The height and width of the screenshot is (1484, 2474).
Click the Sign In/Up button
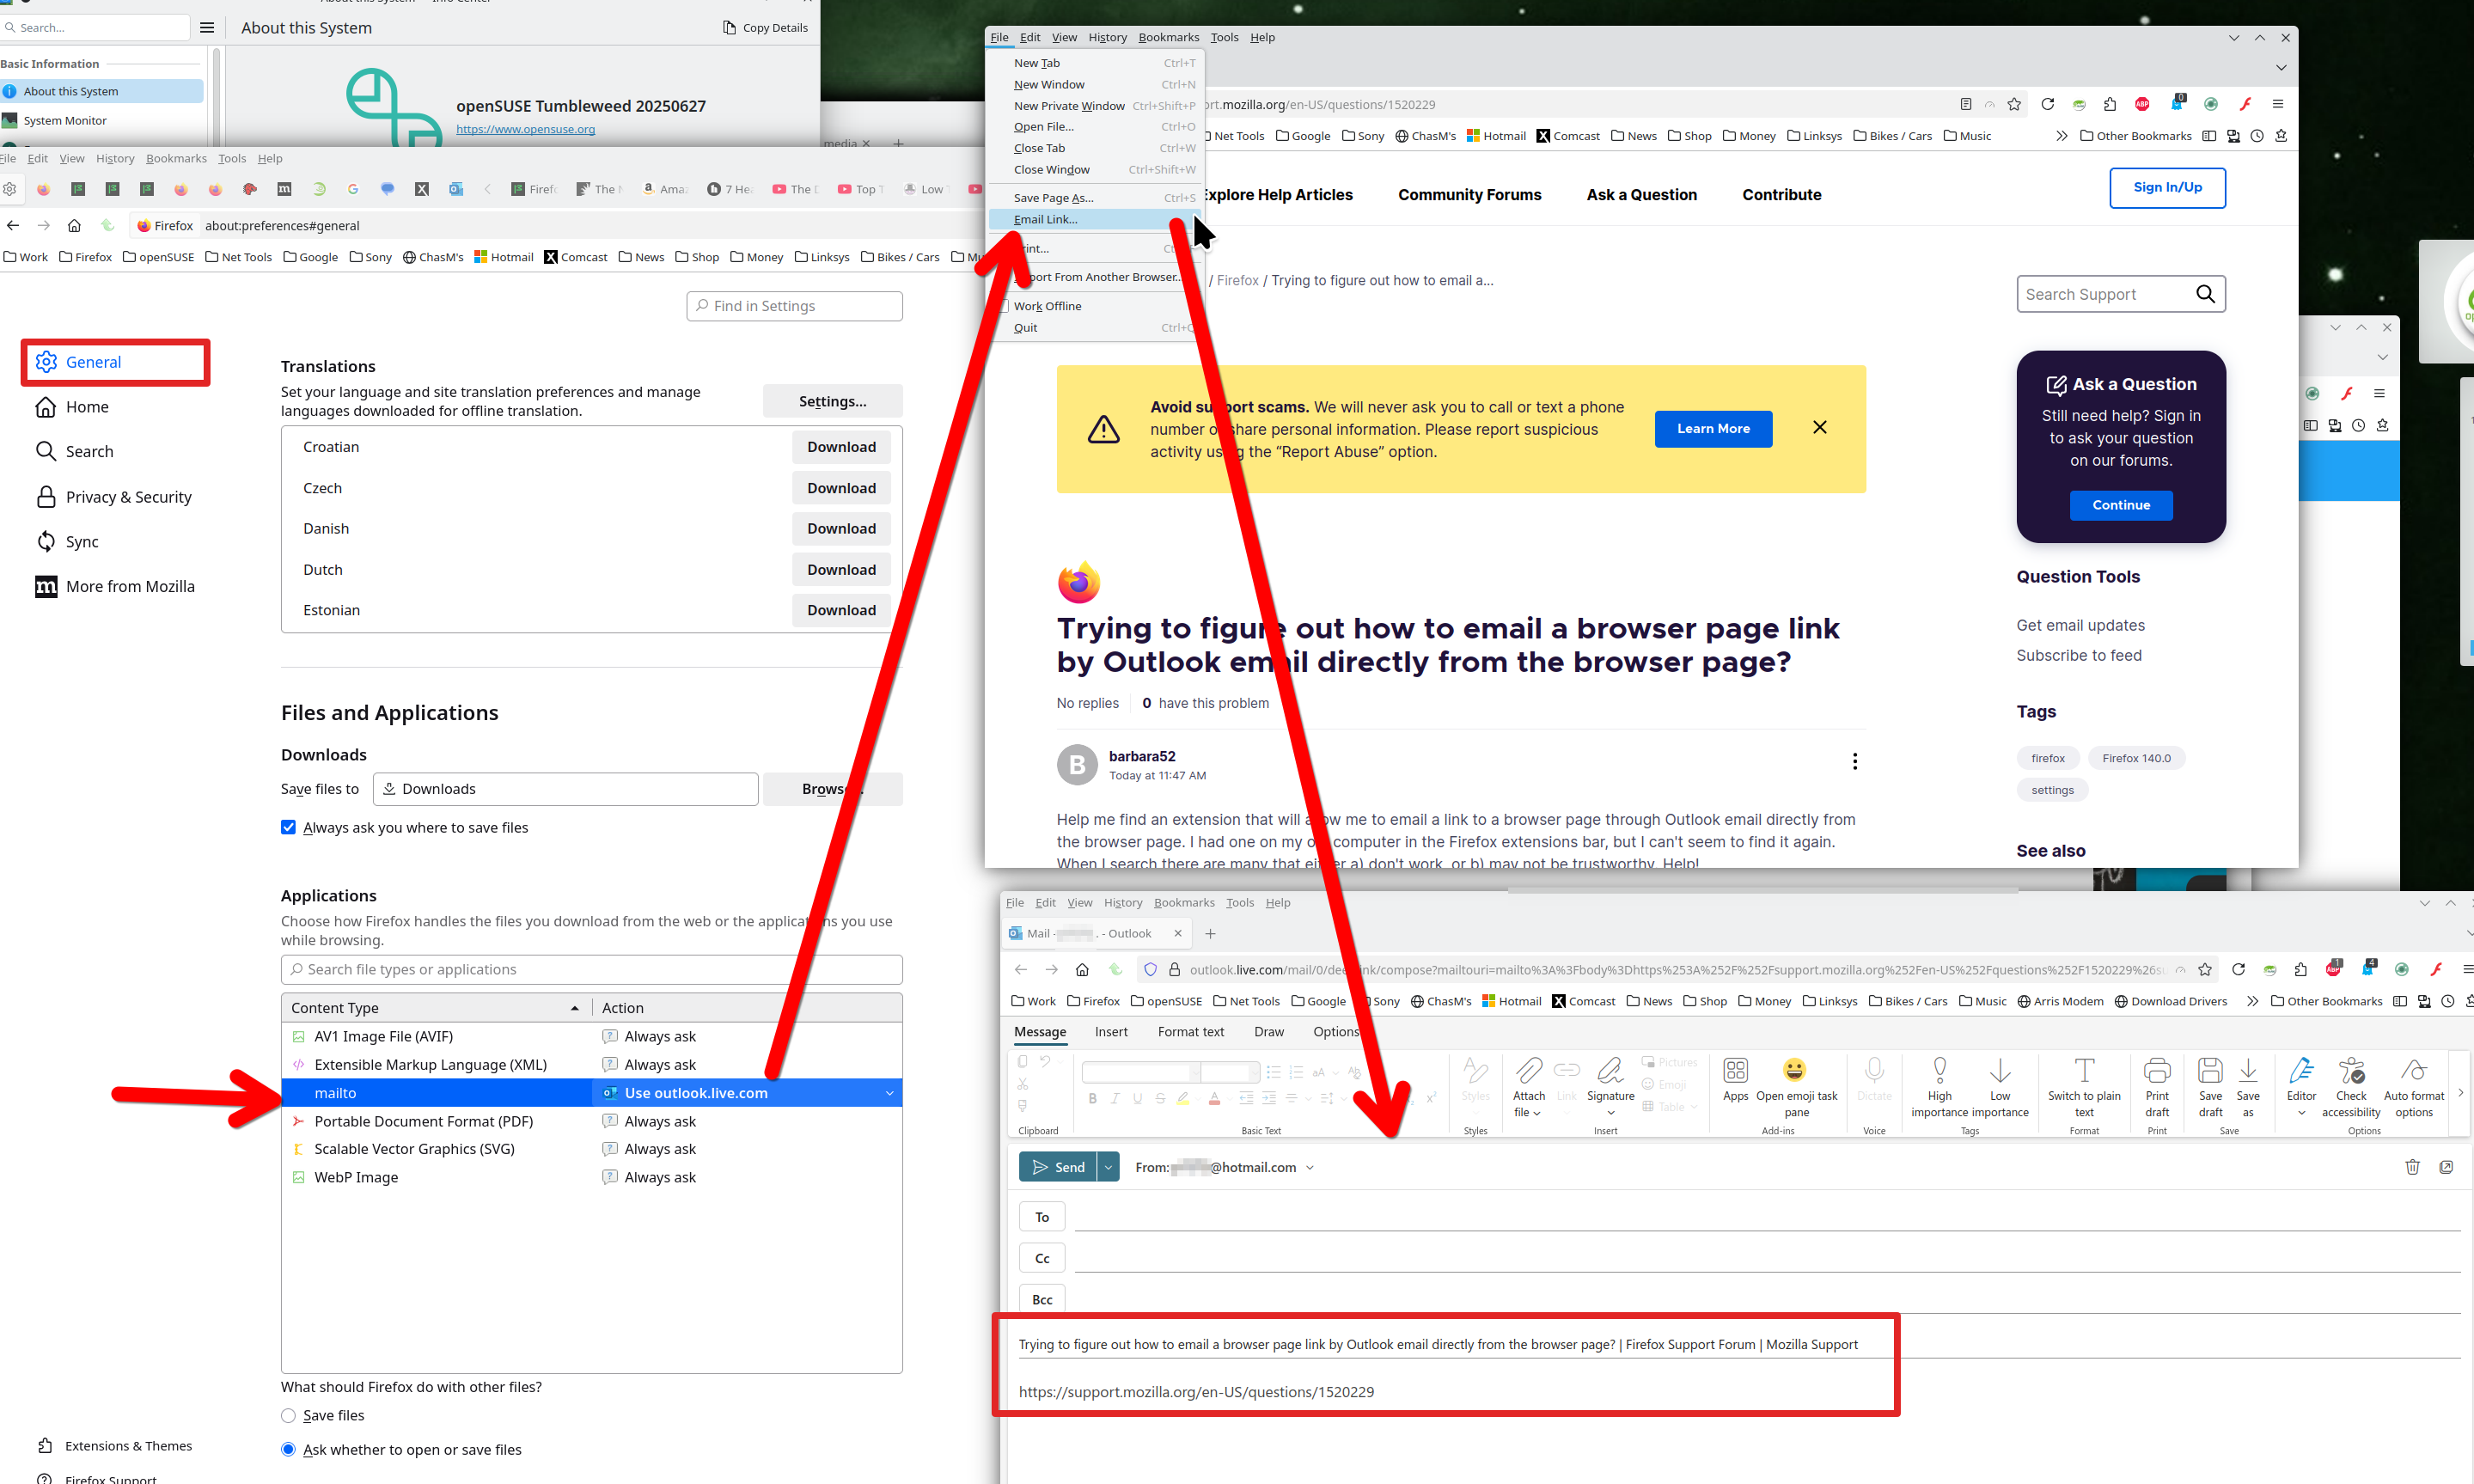click(x=2166, y=187)
